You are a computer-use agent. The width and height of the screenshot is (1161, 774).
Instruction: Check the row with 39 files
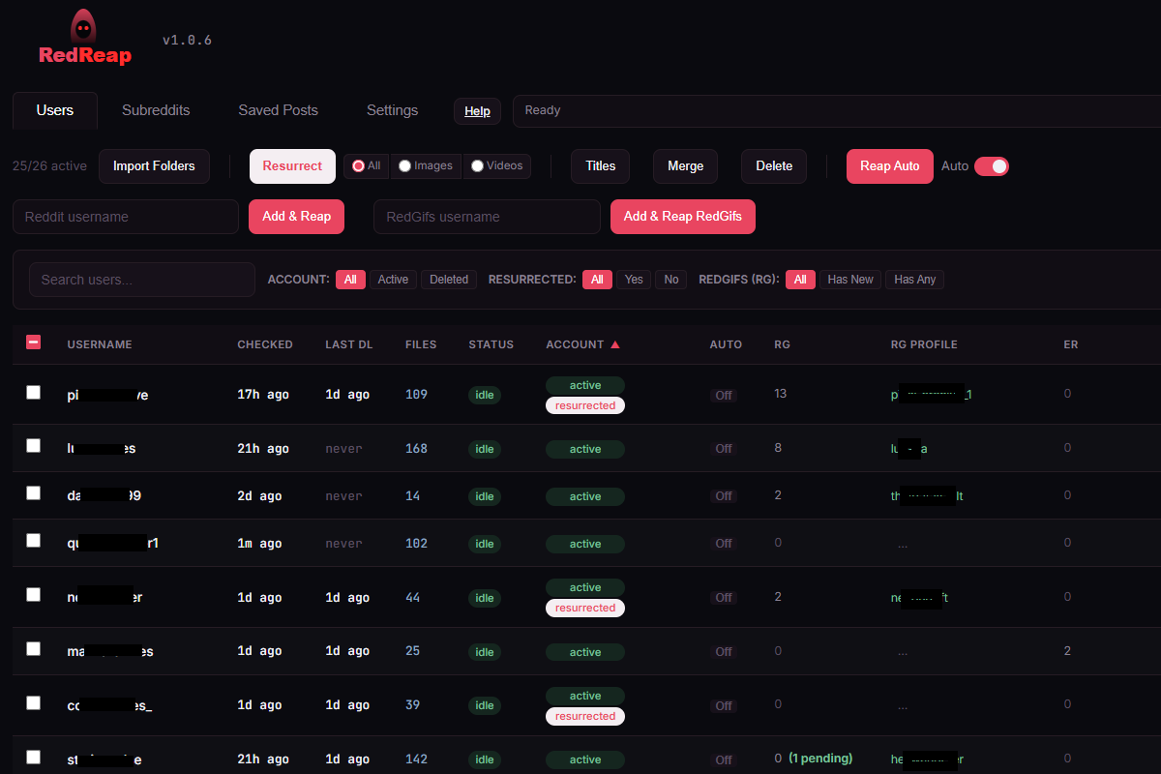click(x=34, y=703)
